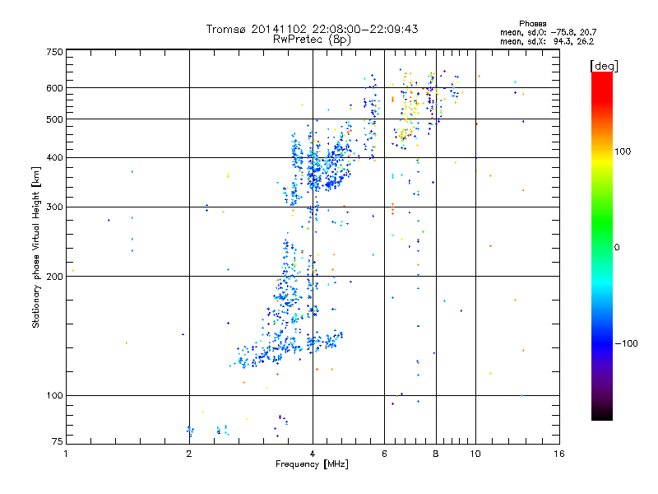Click the y-axis tick label '200'
658x494 pixels.
click(x=54, y=277)
